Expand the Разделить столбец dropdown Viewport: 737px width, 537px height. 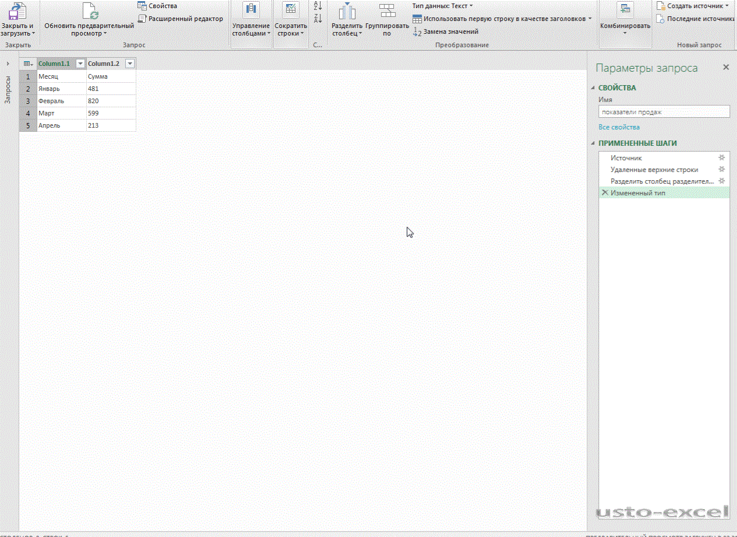click(x=360, y=34)
